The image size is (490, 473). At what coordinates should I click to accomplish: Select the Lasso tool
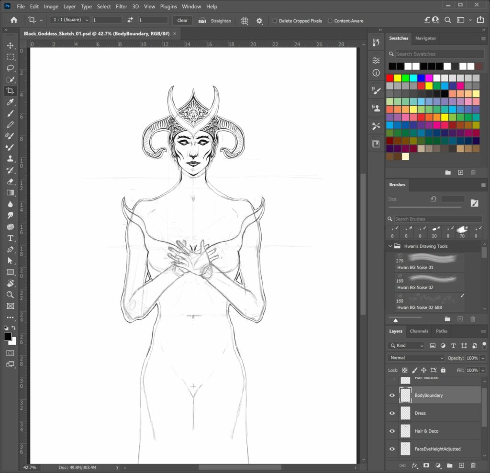click(10, 68)
